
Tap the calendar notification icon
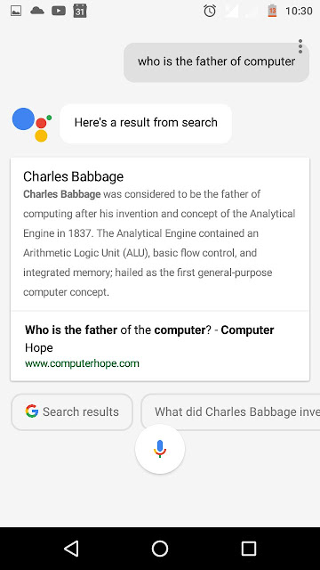coord(80,11)
